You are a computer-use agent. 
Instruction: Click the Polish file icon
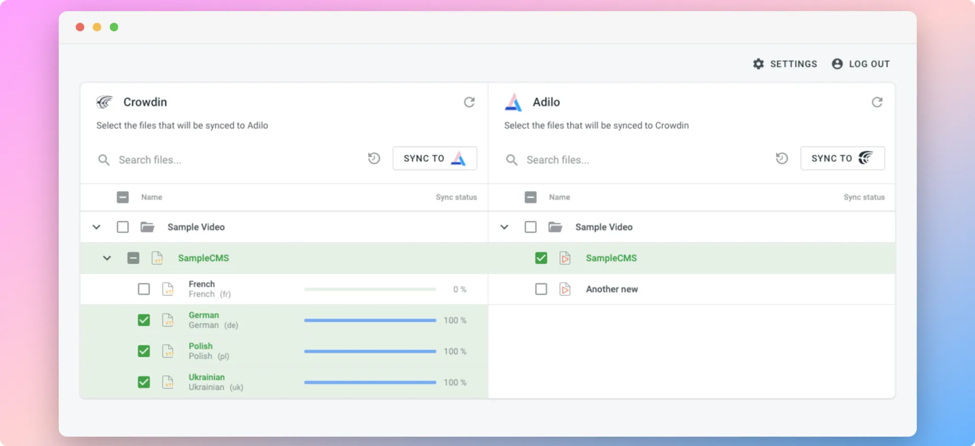(x=168, y=351)
